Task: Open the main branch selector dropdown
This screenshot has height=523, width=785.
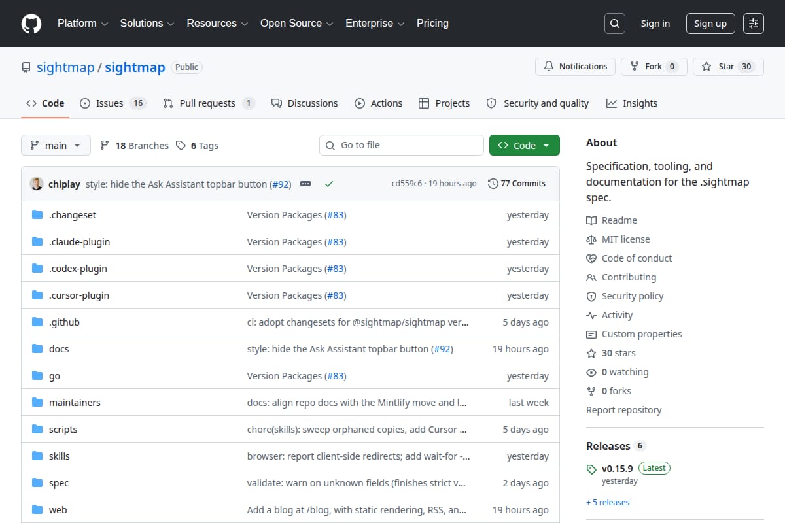Action: tap(56, 146)
